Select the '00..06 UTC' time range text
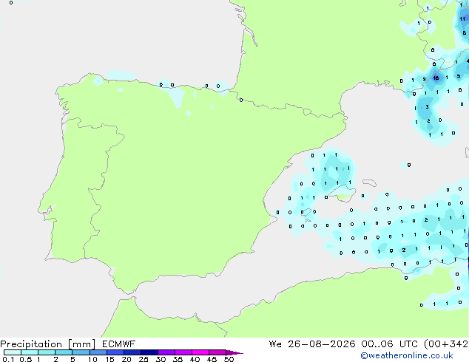 (x=389, y=344)
